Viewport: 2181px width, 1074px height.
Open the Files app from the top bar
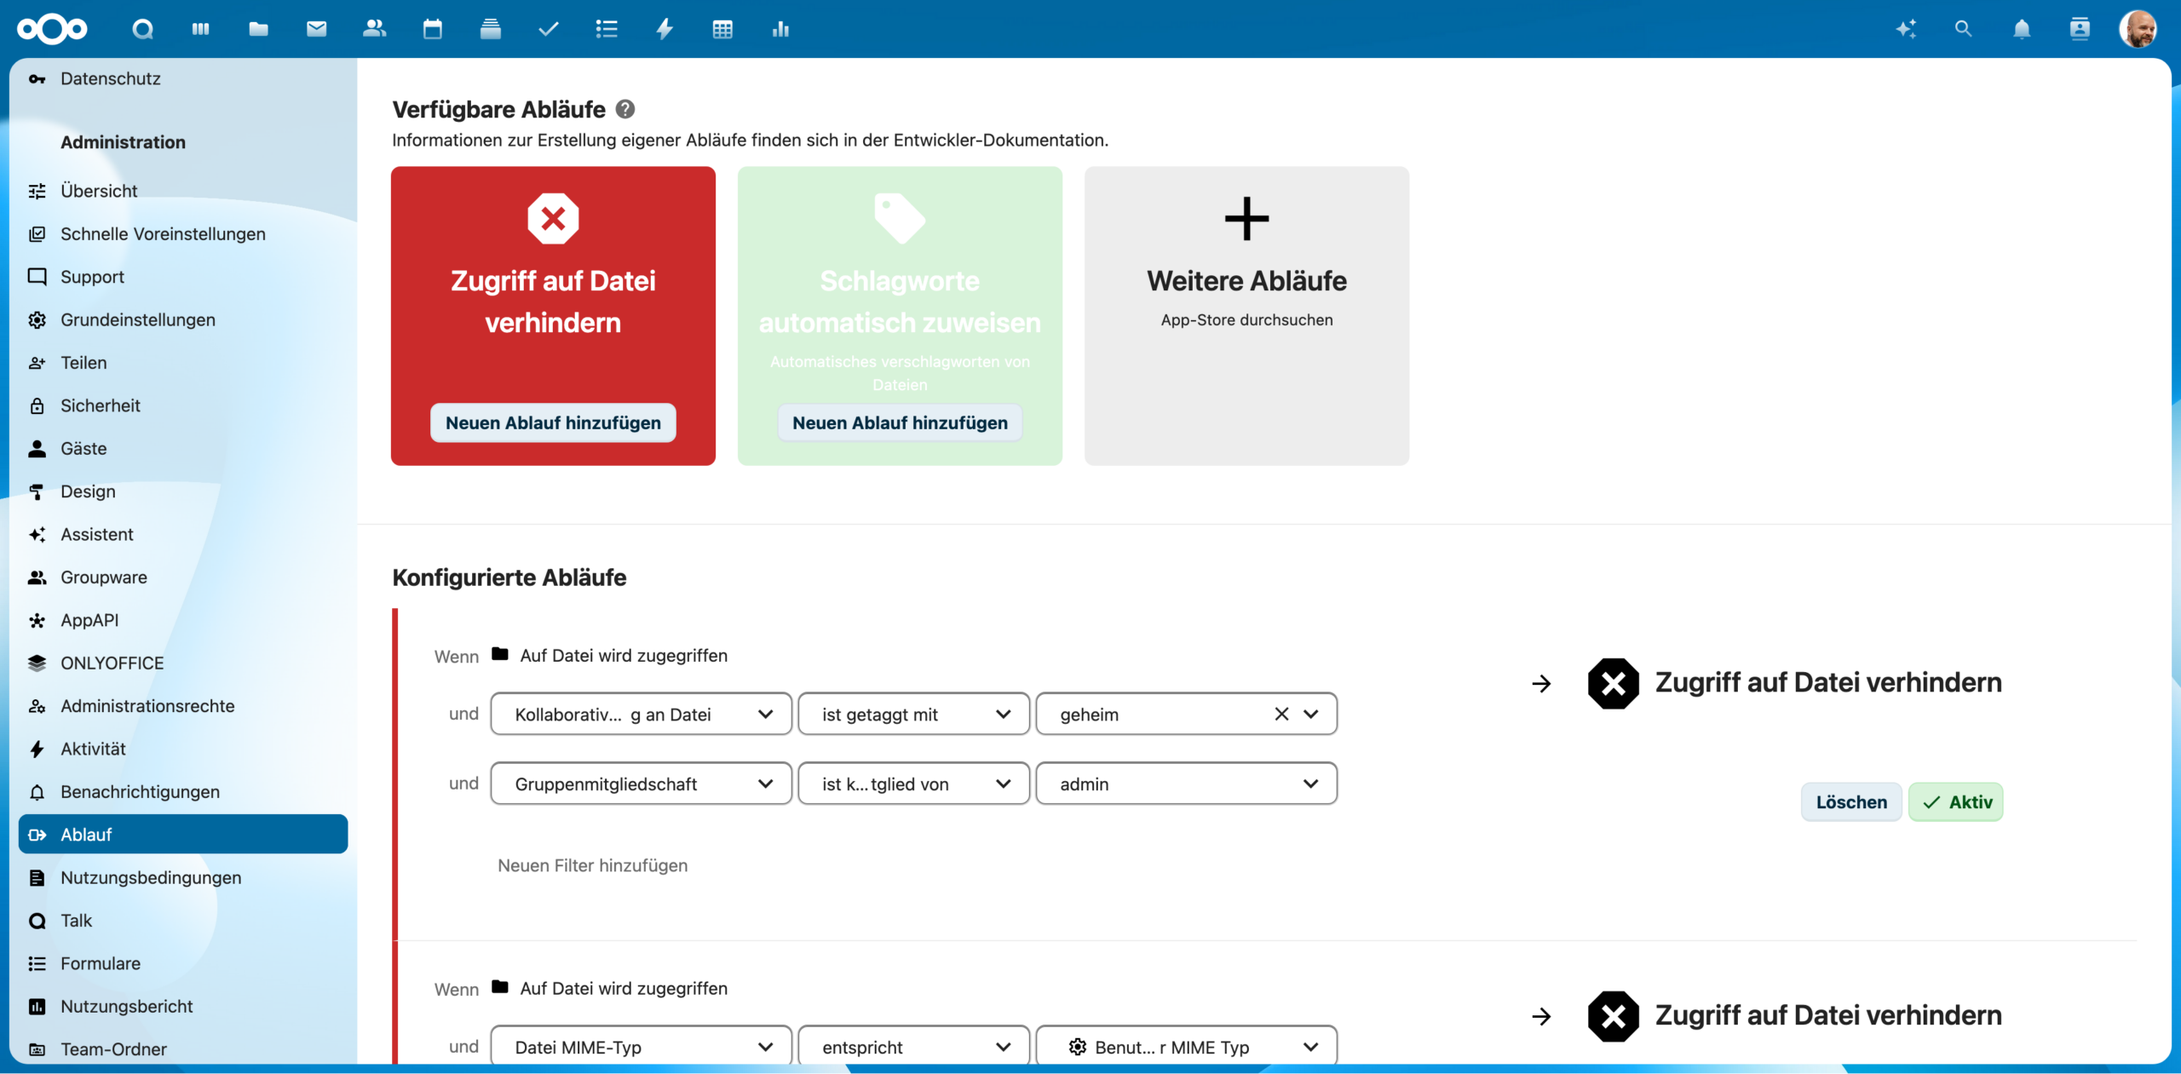(x=257, y=29)
